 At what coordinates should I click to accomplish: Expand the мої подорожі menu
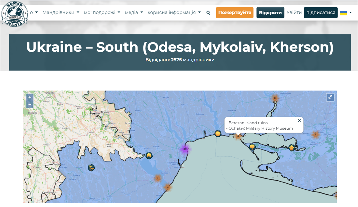[x=102, y=13]
